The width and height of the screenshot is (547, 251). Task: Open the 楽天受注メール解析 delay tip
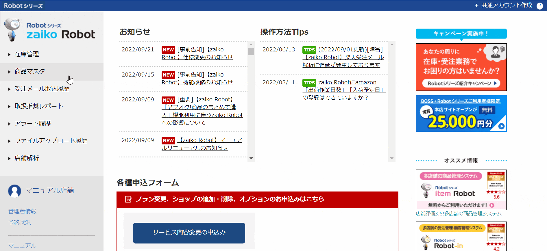coord(343,57)
